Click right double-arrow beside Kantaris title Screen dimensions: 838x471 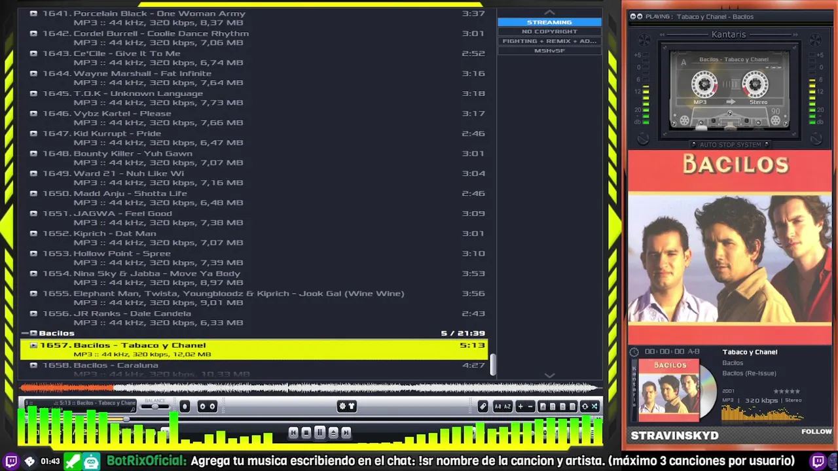click(795, 35)
